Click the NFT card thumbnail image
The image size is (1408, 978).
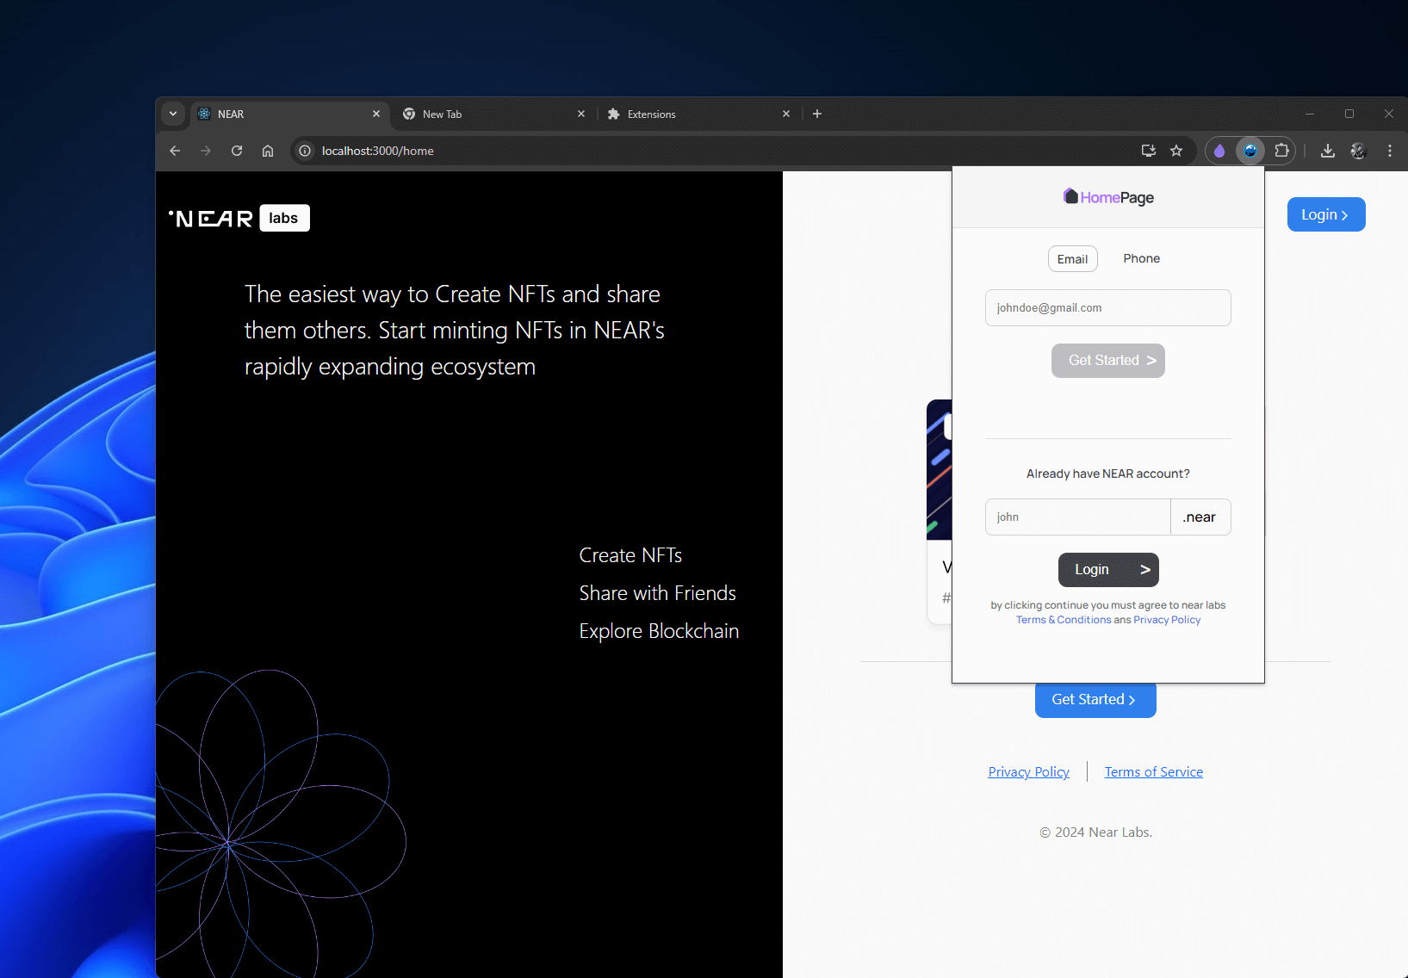click(940, 470)
